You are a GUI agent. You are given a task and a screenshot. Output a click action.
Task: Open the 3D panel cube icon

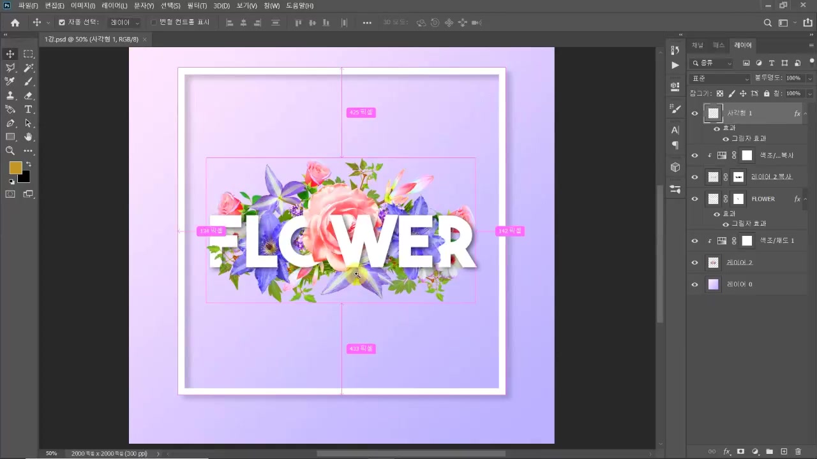point(675,168)
